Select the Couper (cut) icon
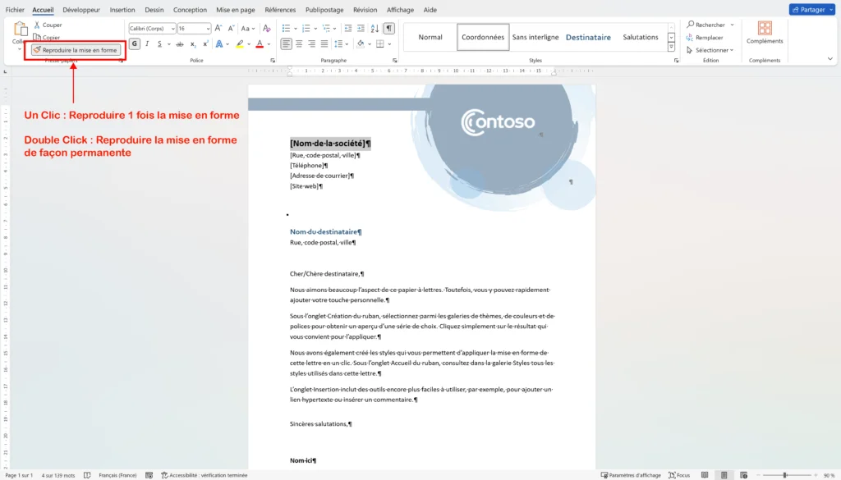Image resolution: width=841 pixels, height=480 pixels. point(39,25)
